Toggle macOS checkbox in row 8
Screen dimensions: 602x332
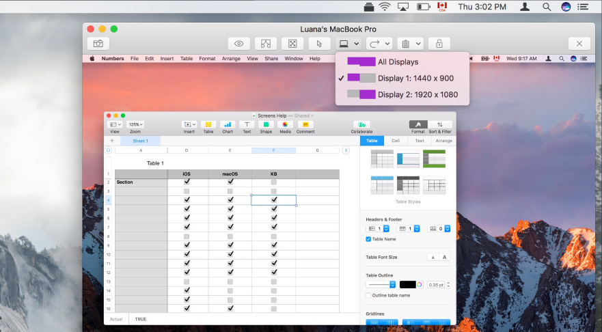pyautogui.click(x=230, y=236)
